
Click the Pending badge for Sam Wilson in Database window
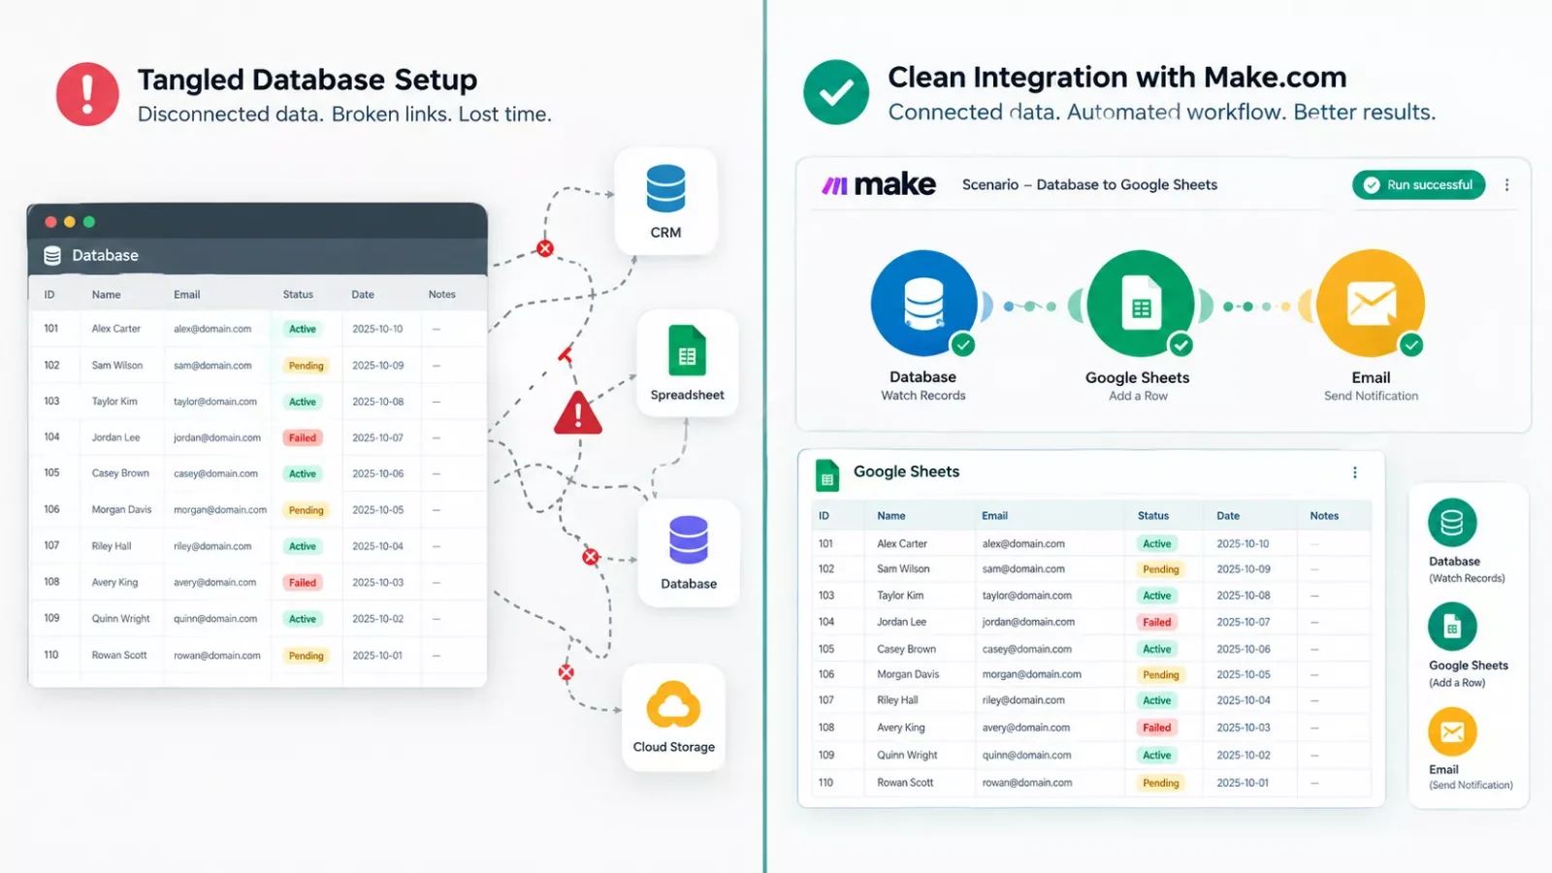point(306,366)
